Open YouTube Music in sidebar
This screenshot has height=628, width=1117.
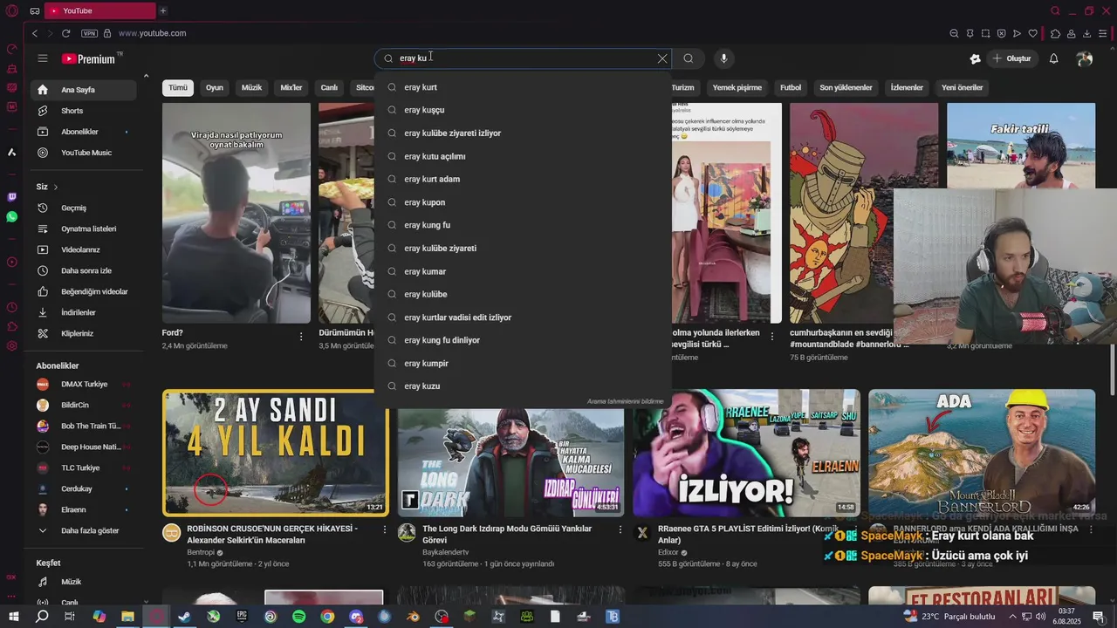[83, 153]
